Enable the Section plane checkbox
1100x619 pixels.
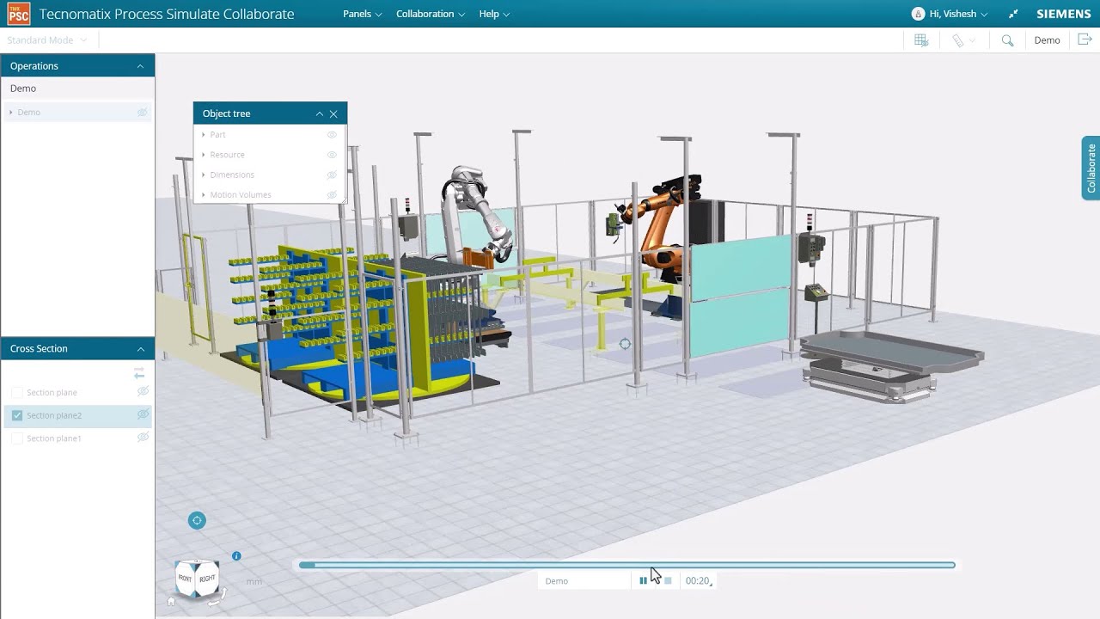(17, 392)
